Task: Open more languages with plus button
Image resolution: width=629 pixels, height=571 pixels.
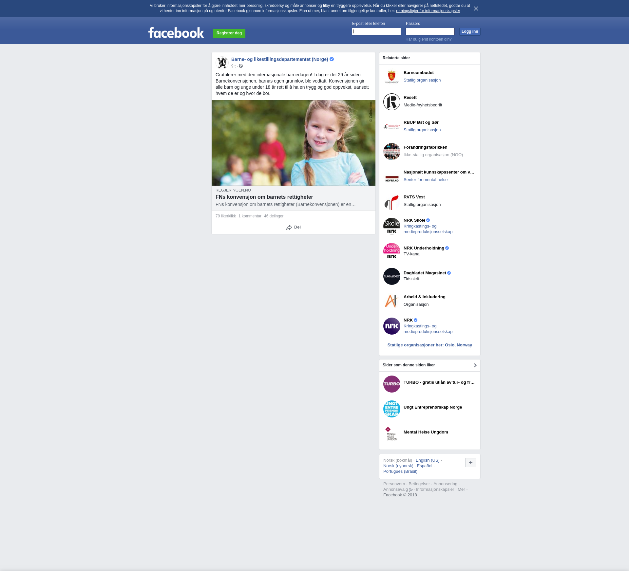Action: pos(470,463)
